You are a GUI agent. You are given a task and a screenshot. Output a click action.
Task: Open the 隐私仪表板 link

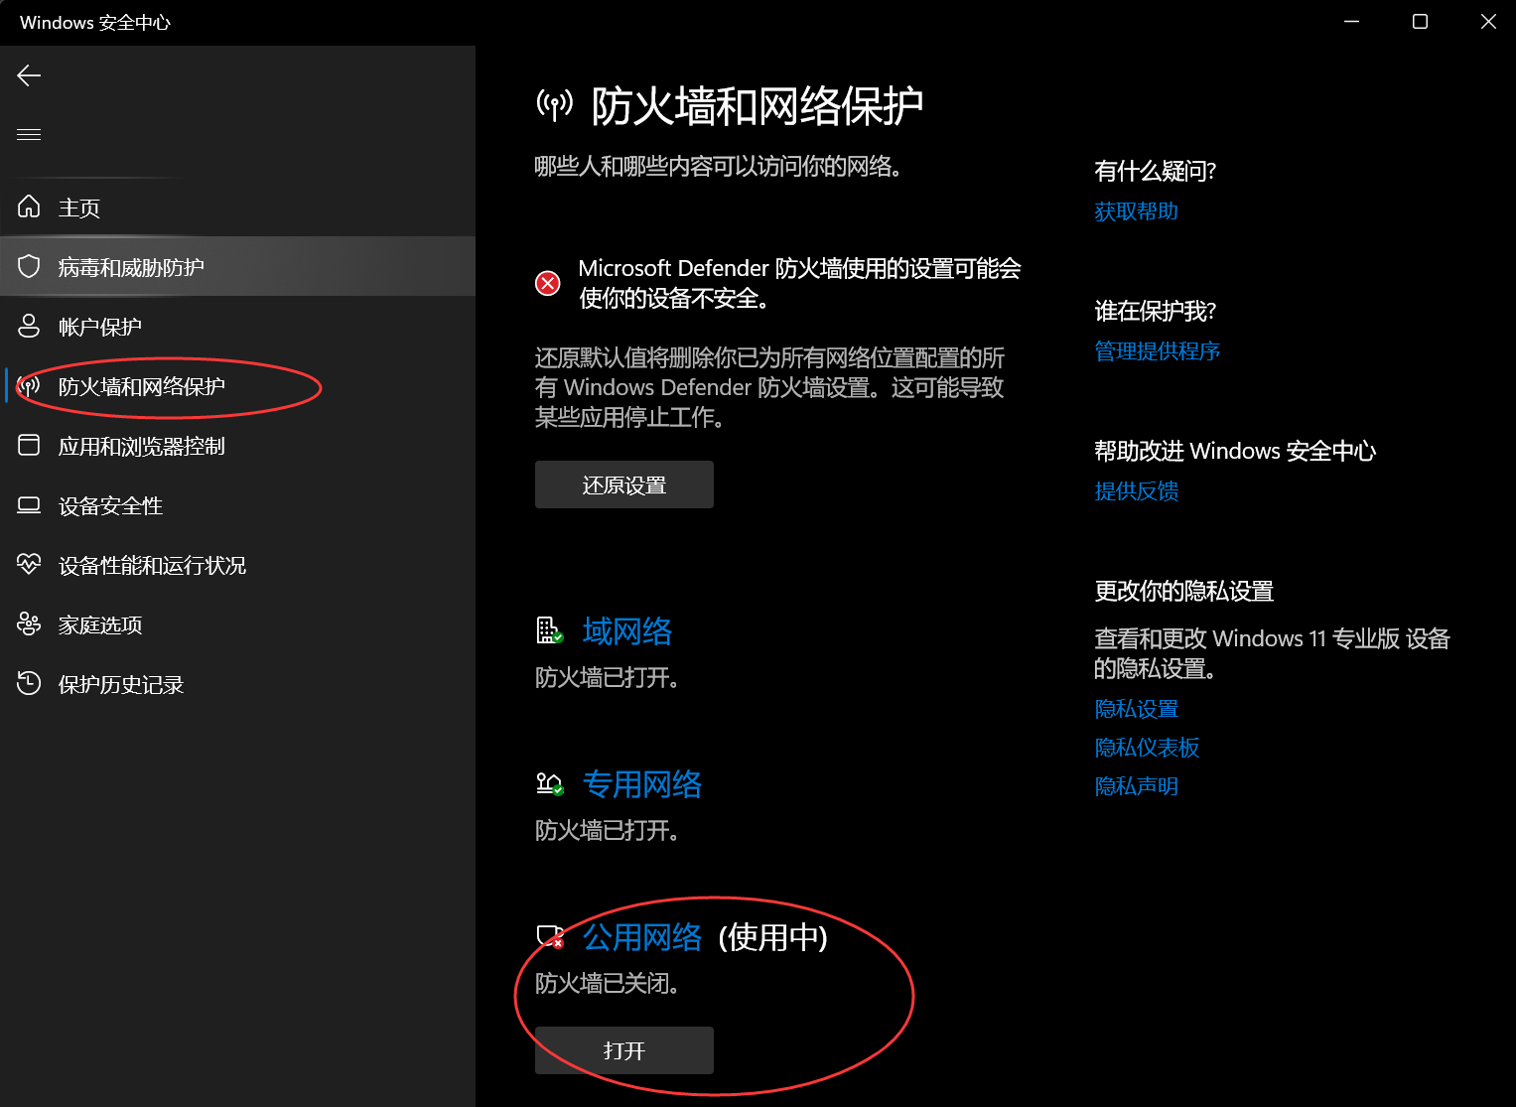[x=1147, y=748]
